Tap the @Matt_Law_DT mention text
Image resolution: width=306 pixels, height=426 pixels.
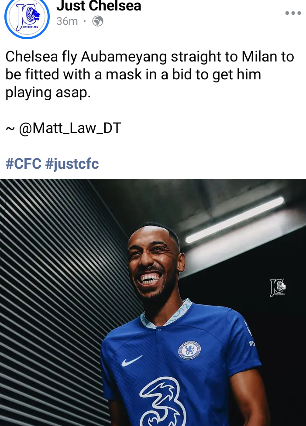(70, 128)
